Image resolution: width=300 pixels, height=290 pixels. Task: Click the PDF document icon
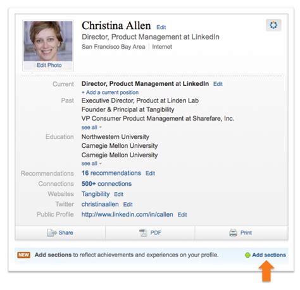tap(143, 233)
